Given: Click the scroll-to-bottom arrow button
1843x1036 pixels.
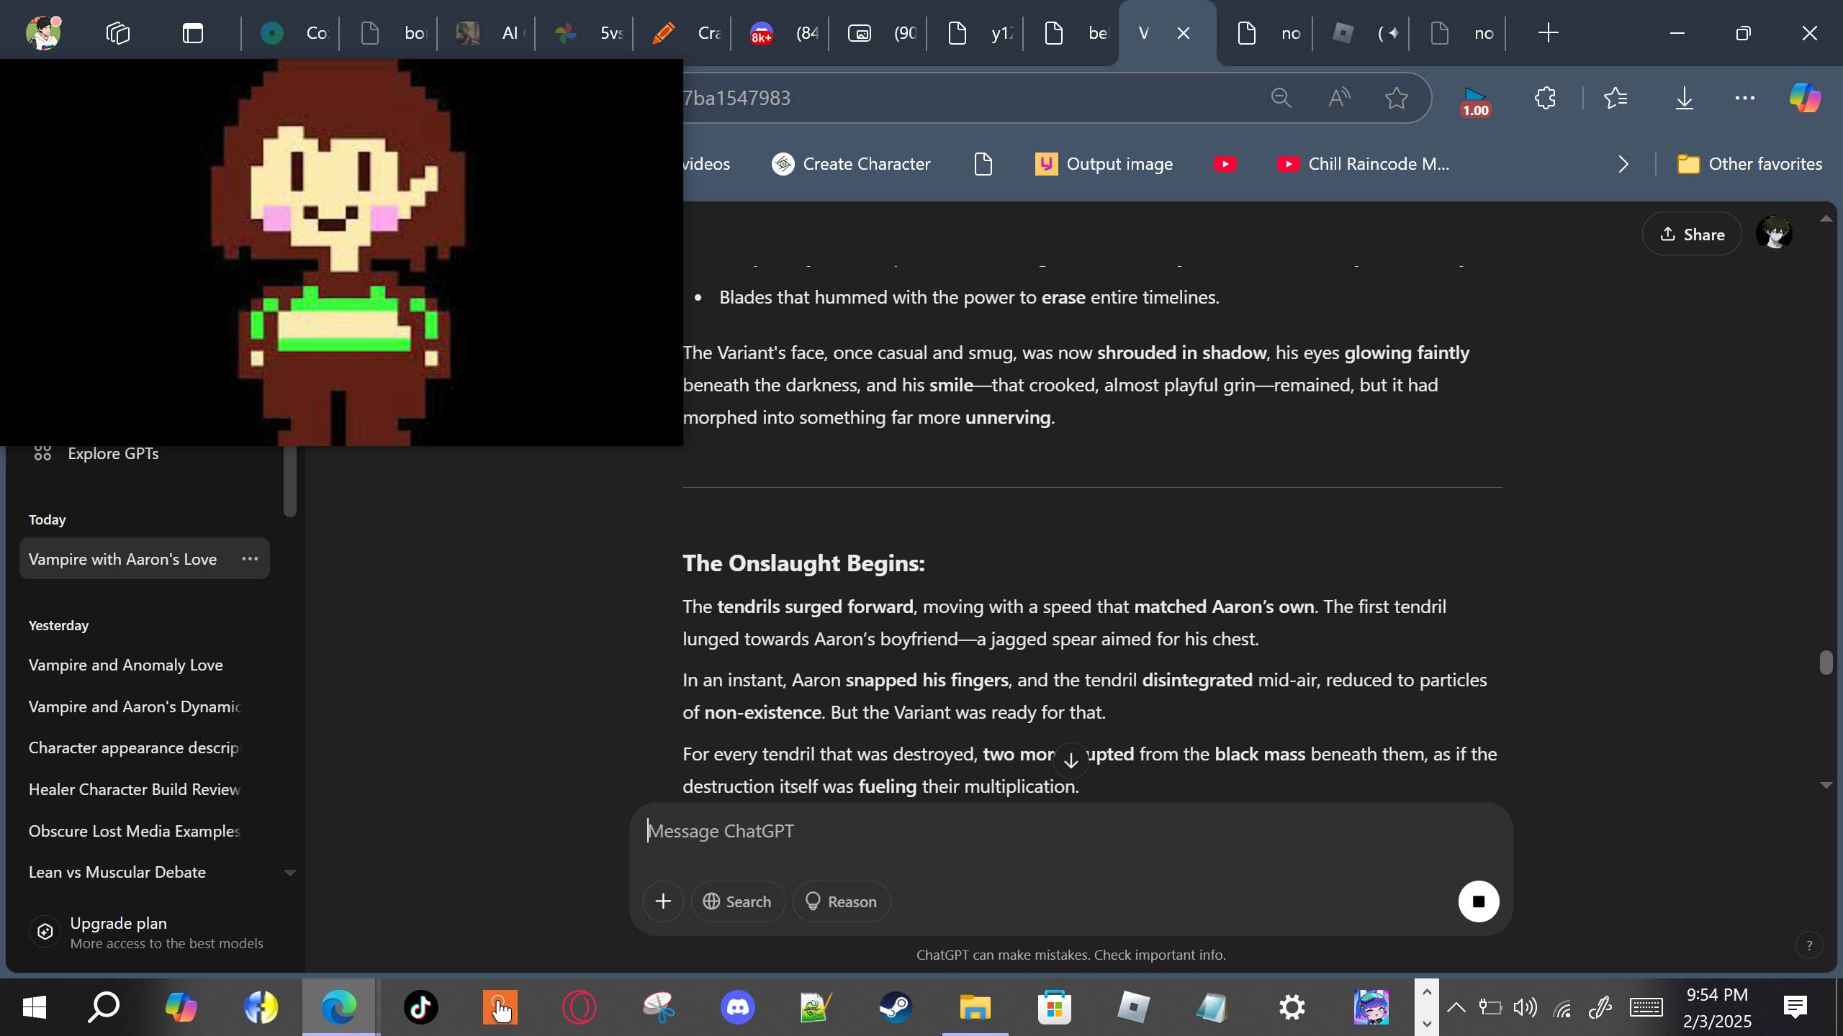Looking at the screenshot, I should [x=1071, y=760].
